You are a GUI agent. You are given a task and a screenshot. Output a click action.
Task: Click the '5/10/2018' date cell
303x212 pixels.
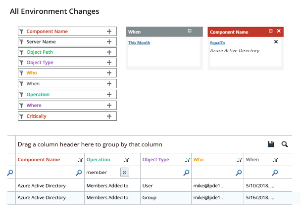[x=260, y=186]
